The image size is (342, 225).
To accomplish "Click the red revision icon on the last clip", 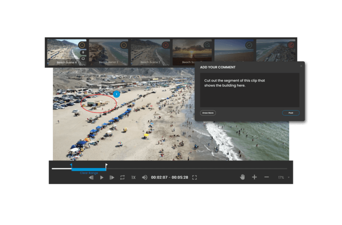I will click(291, 45).
